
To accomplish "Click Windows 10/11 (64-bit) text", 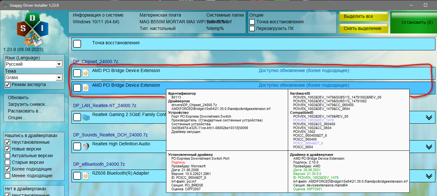I will click(x=96, y=22).
